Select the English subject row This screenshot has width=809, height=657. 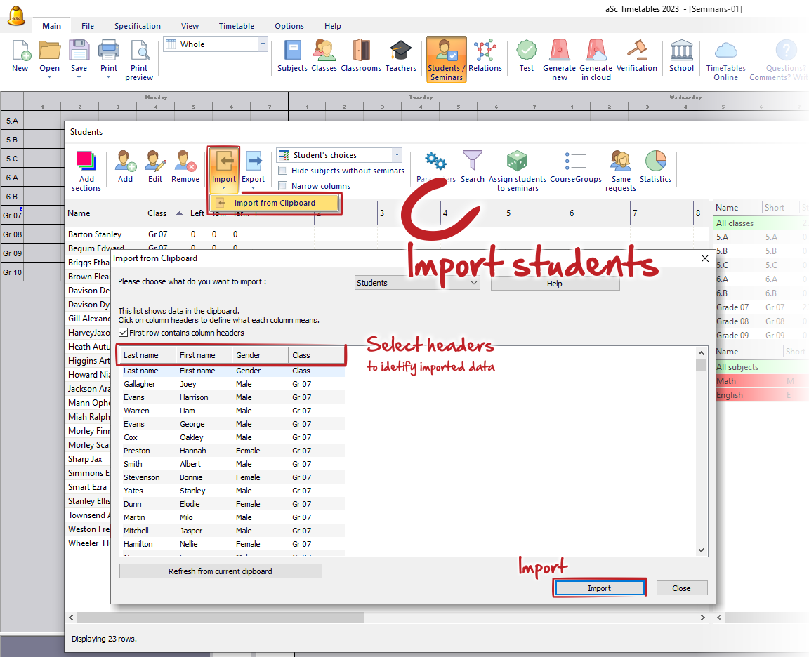pyautogui.click(x=761, y=396)
